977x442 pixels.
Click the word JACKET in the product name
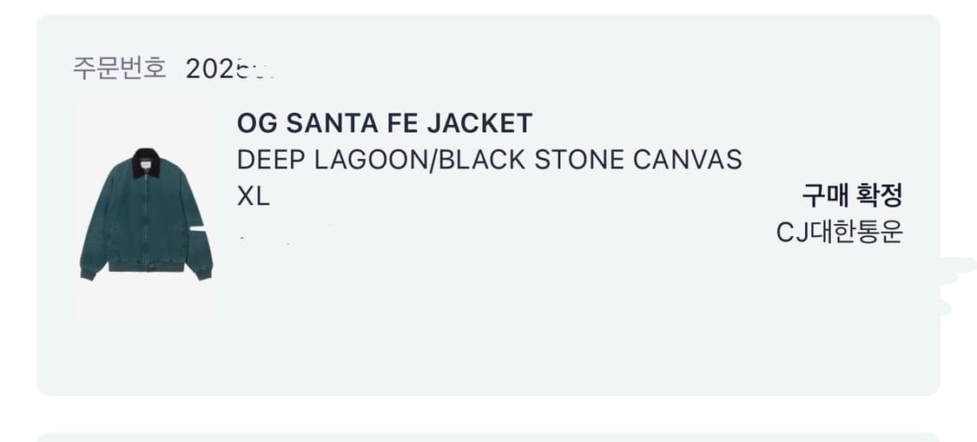(x=479, y=123)
